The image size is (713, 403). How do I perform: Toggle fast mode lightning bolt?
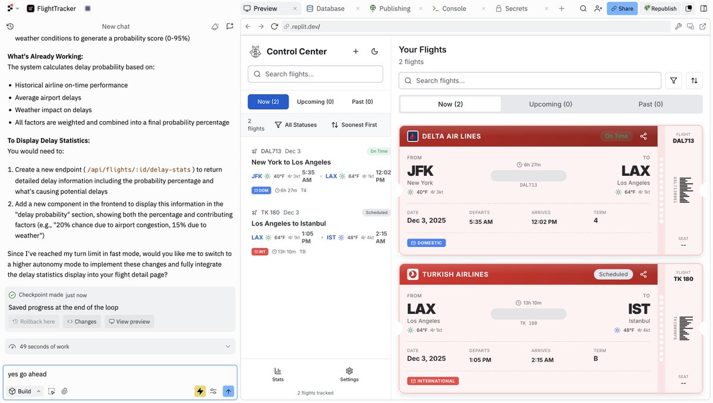tap(200, 391)
